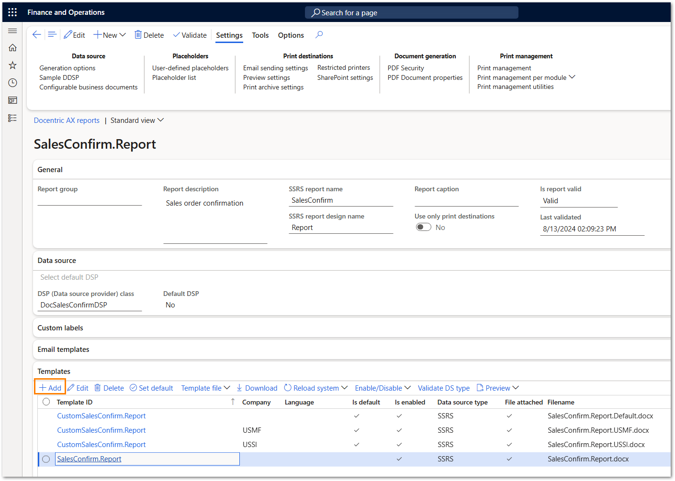This screenshot has height=481, width=675.
Task: Open Favorites star icon in sidebar
Action: (x=13, y=66)
